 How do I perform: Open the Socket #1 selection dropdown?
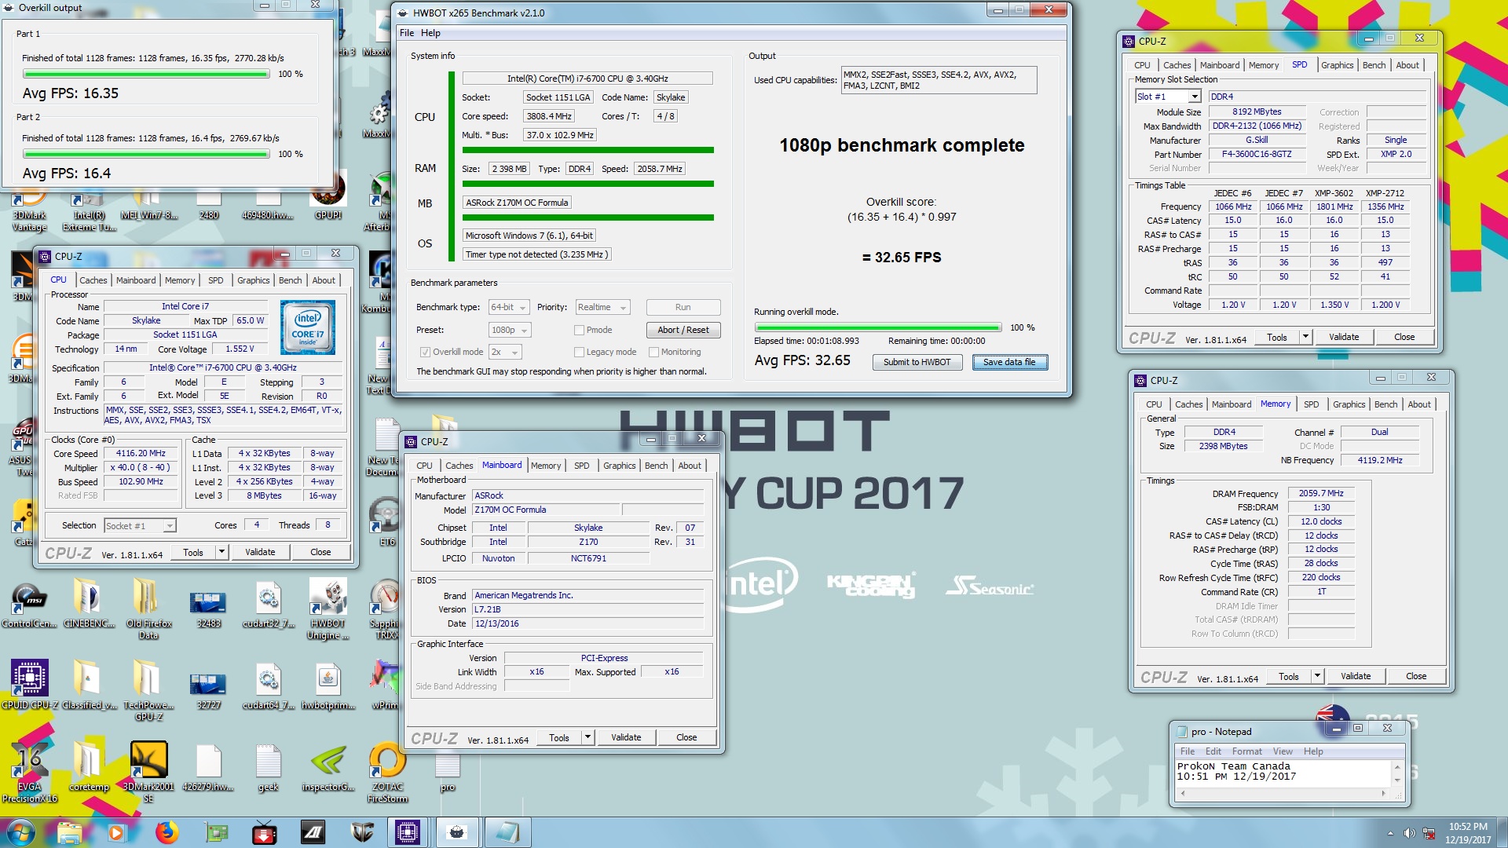point(140,525)
